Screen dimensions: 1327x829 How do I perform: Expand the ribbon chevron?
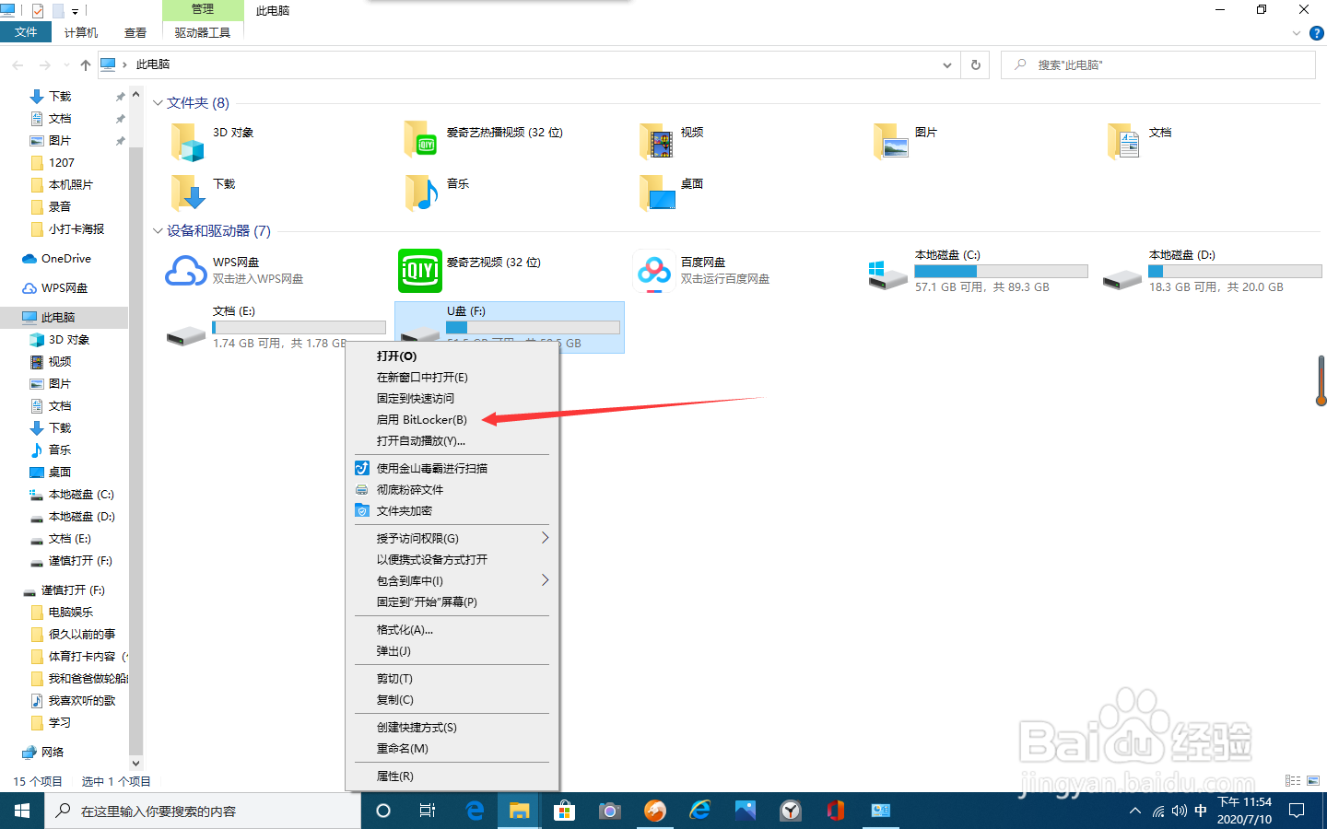[1297, 33]
